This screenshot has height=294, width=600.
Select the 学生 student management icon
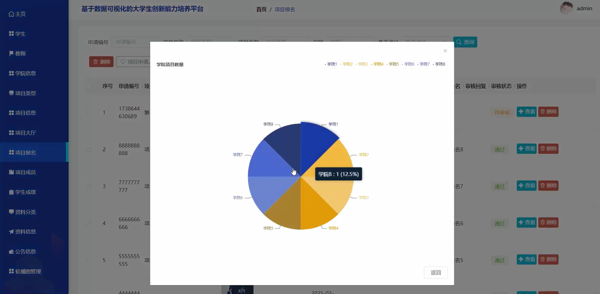click(17, 33)
